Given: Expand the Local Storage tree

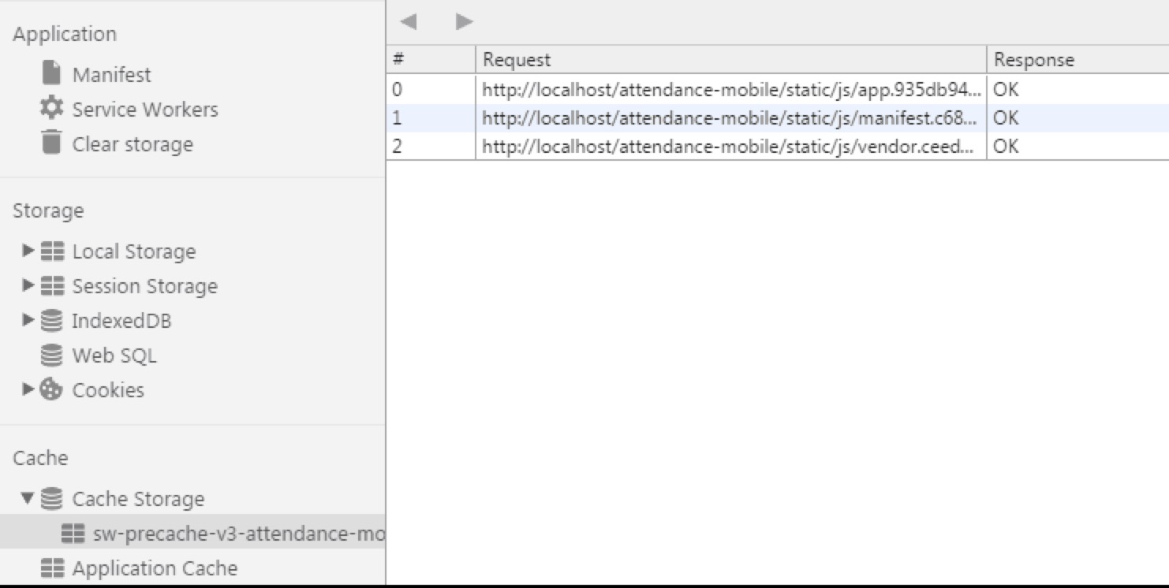Looking at the screenshot, I should click(x=28, y=251).
